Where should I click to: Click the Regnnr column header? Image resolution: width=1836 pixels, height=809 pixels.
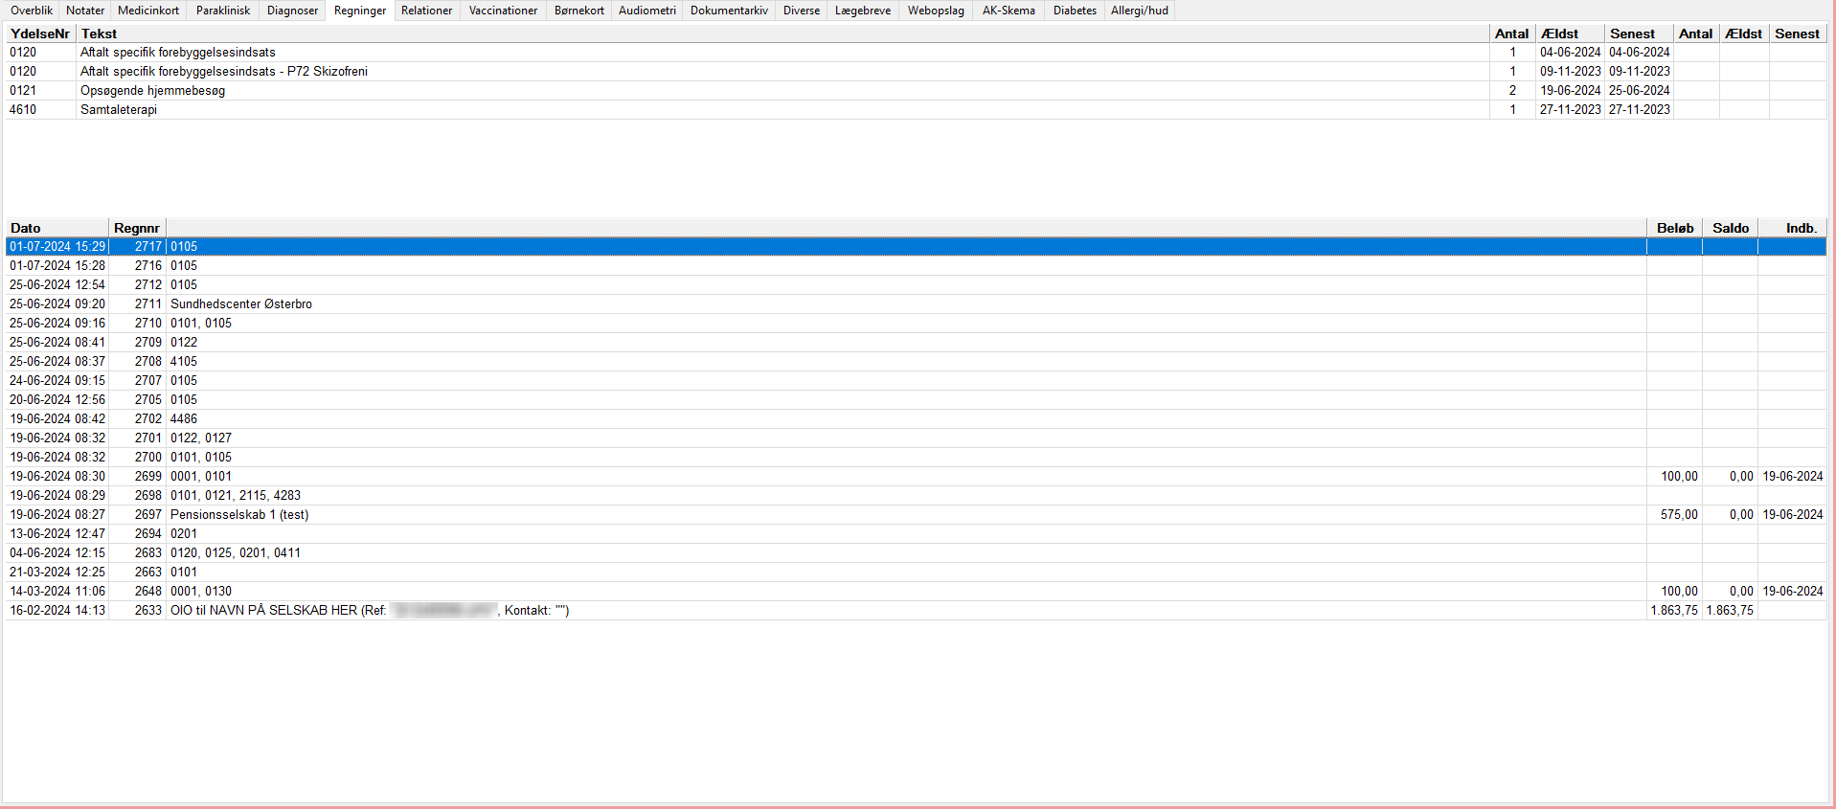coord(137,228)
